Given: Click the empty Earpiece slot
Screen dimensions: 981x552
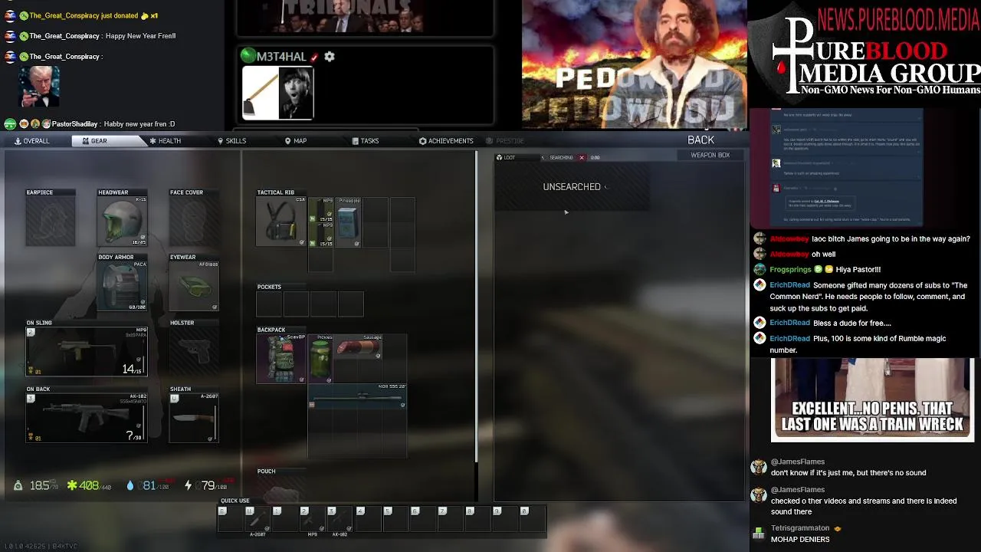Looking at the screenshot, I should tap(51, 222).
